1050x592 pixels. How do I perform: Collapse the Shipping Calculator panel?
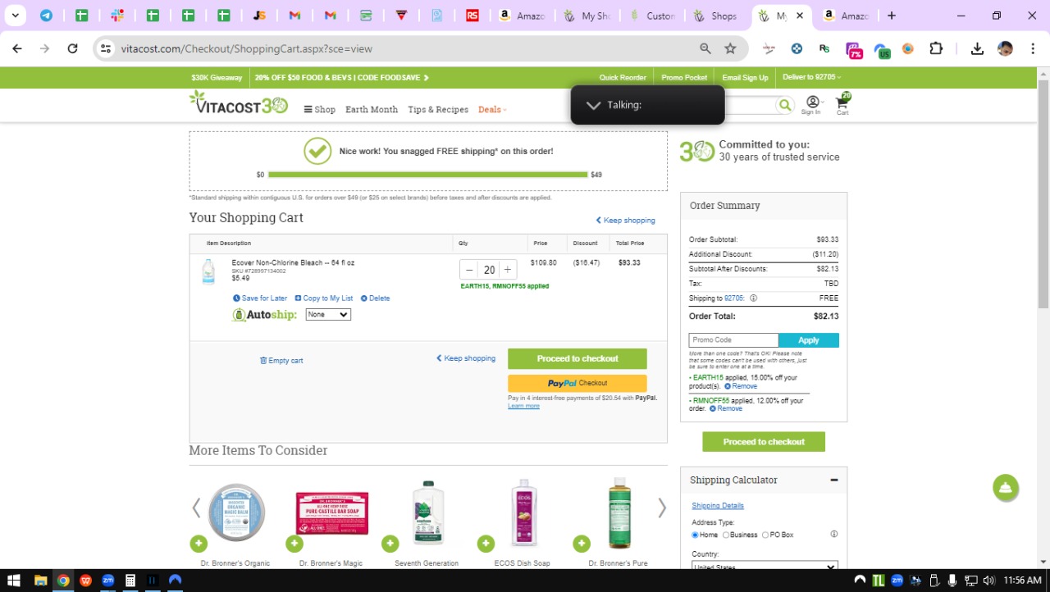coord(833,480)
